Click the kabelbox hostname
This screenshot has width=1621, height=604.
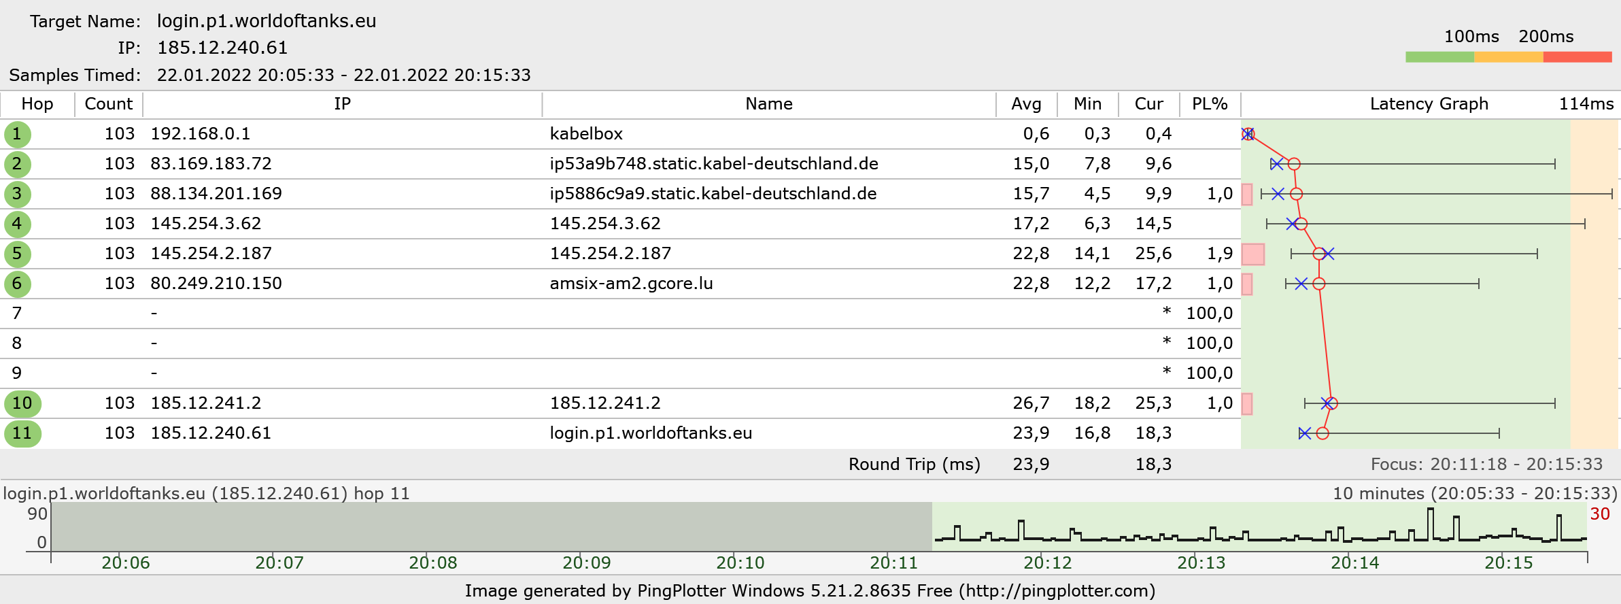(586, 134)
